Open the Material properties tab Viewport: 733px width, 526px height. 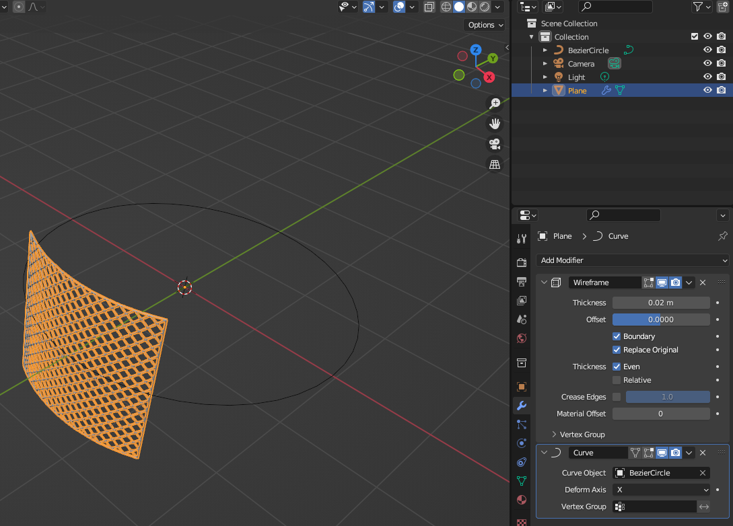coord(522,500)
